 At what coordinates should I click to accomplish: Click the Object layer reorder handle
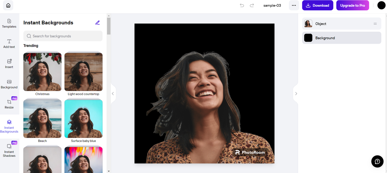tap(375, 24)
